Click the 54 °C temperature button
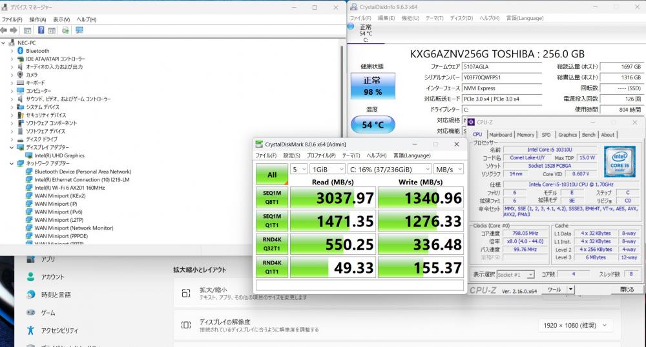This screenshot has height=347, width=646. (373, 124)
